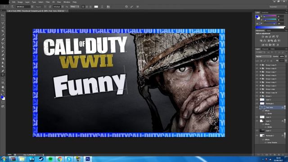
Task: Collapse effects of the Text Here layer
Action: (x=285, y=108)
